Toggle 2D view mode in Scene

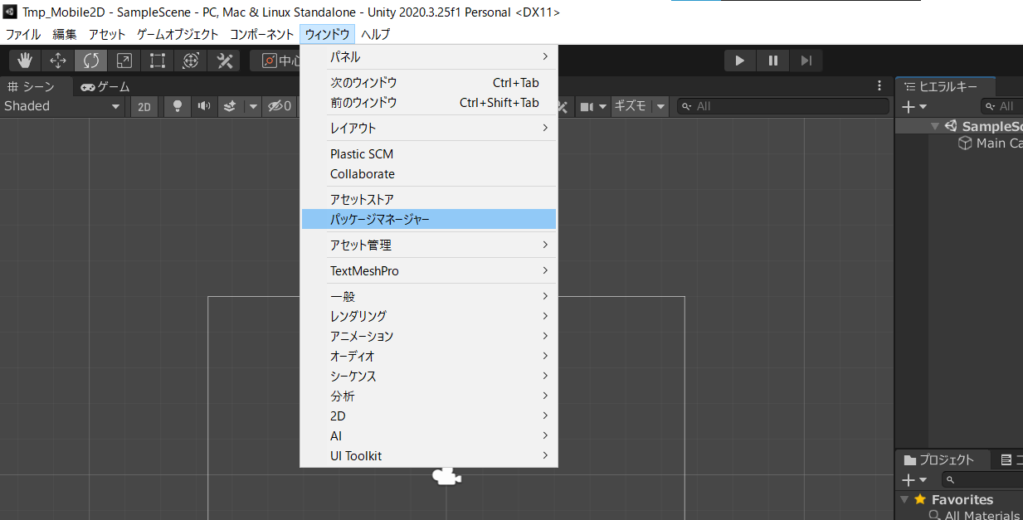144,106
